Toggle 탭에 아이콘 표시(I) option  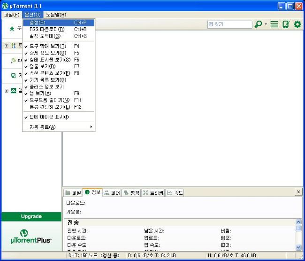(x=59, y=117)
